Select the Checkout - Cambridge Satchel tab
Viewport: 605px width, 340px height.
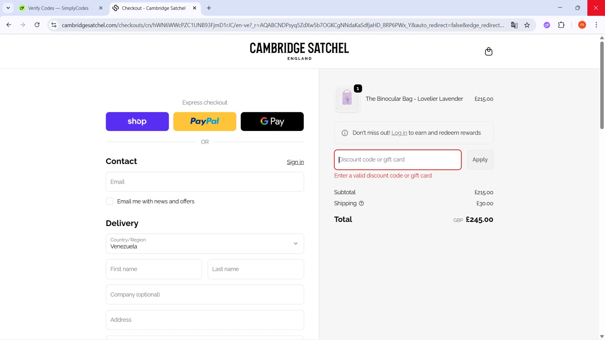tap(154, 8)
